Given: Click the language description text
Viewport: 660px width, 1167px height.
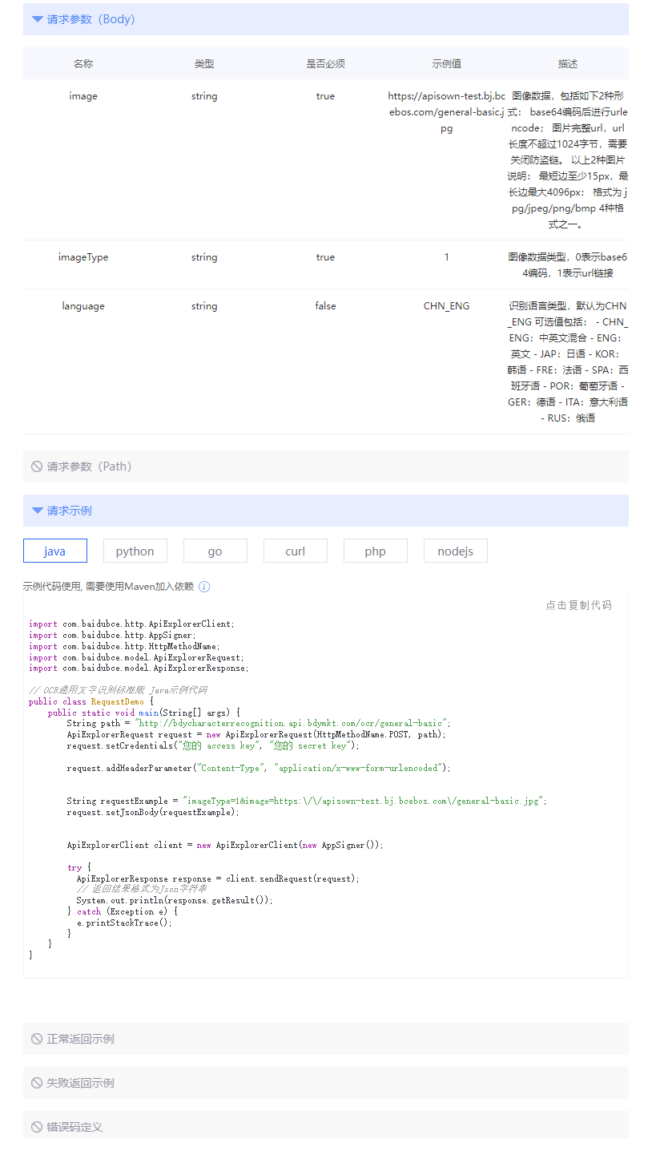Looking at the screenshot, I should (x=568, y=362).
